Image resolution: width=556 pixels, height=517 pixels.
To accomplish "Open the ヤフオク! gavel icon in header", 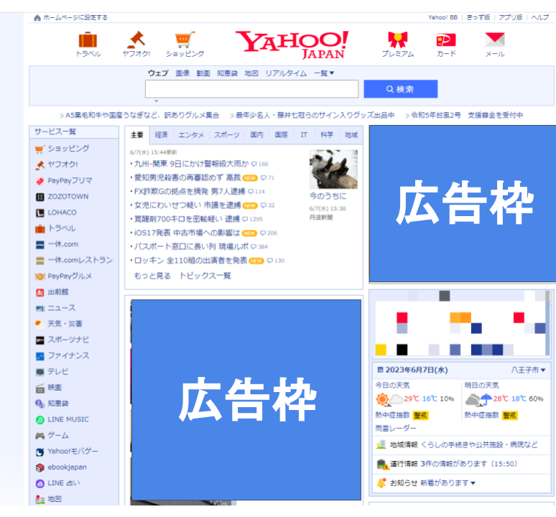I will 136,39.
